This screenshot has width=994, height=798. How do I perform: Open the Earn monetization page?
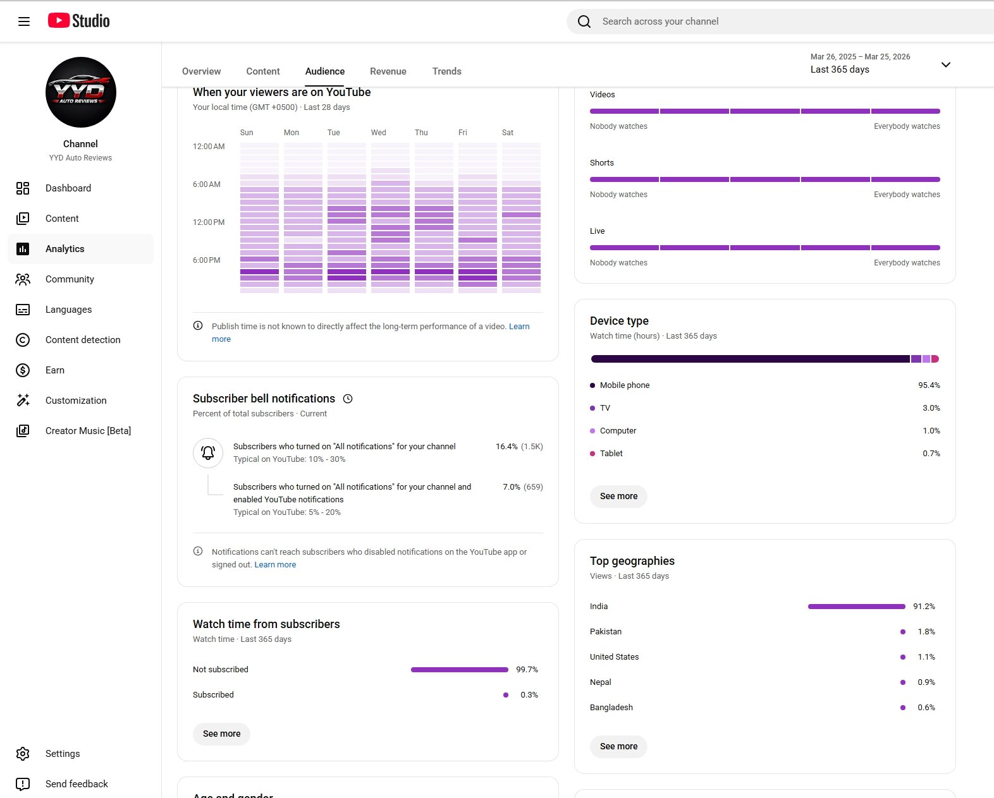55,370
